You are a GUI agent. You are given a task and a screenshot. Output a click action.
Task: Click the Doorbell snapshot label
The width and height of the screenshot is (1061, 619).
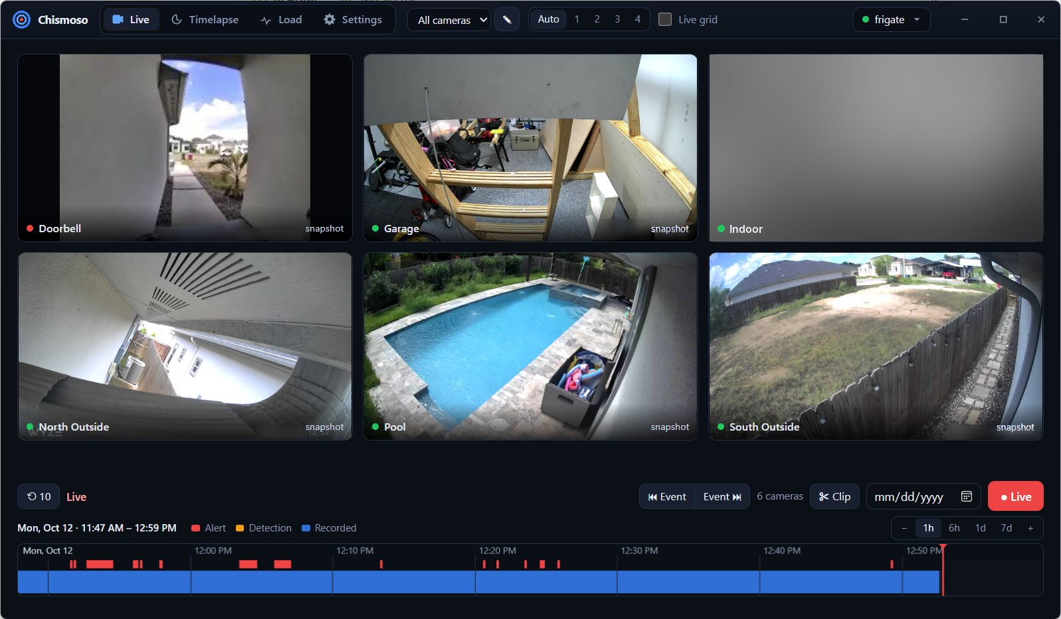coord(324,228)
